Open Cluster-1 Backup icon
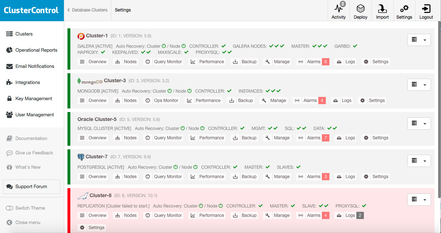 coord(235,62)
